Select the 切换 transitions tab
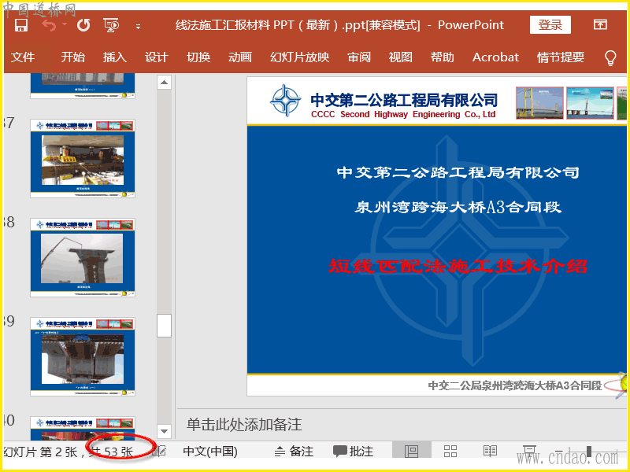This screenshot has height=472, width=630. (198, 57)
